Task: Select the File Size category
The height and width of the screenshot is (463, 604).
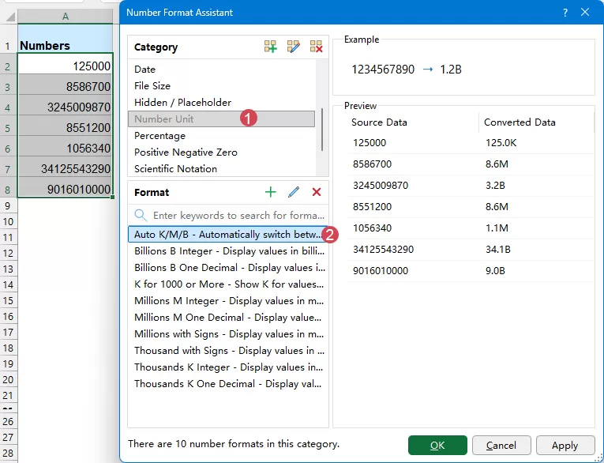Action: pyautogui.click(x=222, y=86)
